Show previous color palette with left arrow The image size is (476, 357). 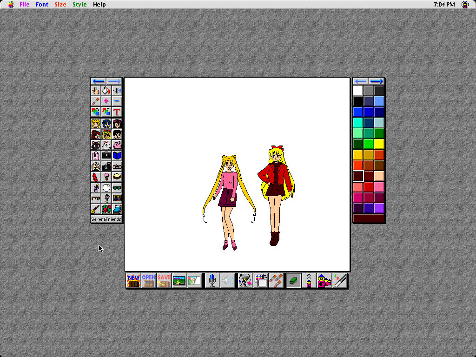361,81
